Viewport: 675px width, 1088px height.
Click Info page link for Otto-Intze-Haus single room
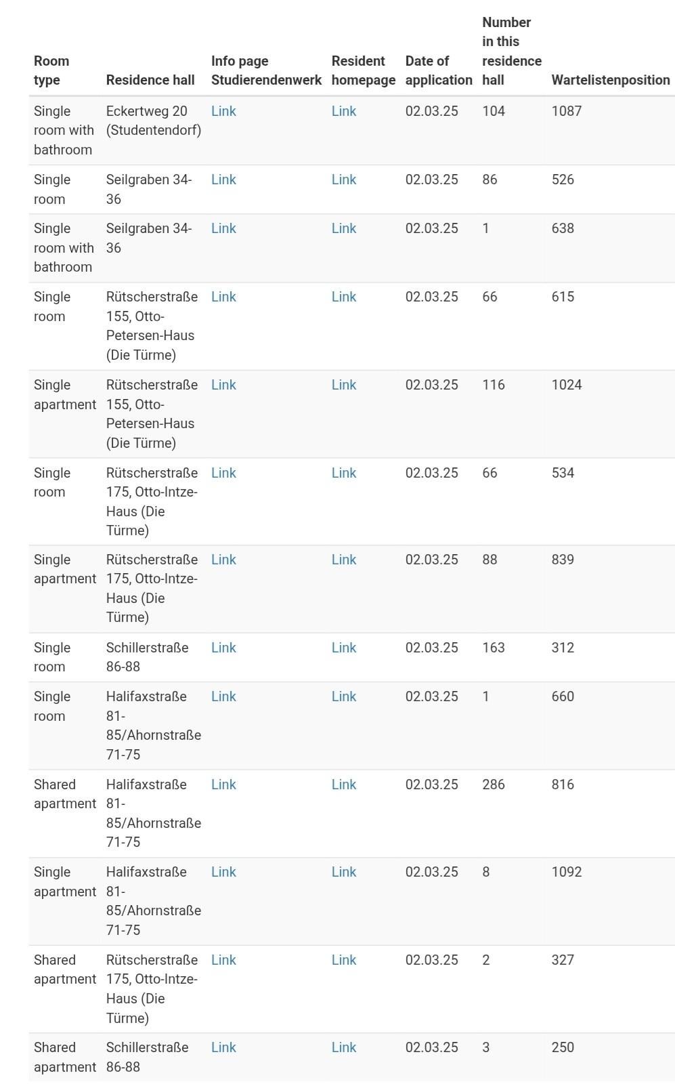point(223,473)
